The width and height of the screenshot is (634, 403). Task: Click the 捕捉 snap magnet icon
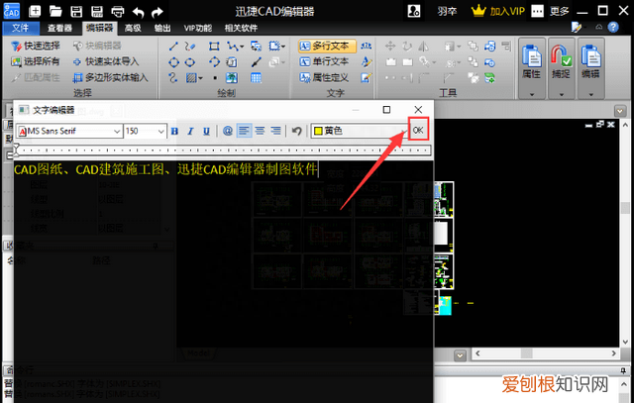(562, 61)
